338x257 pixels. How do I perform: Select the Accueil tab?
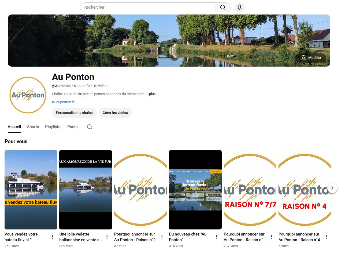(14, 127)
